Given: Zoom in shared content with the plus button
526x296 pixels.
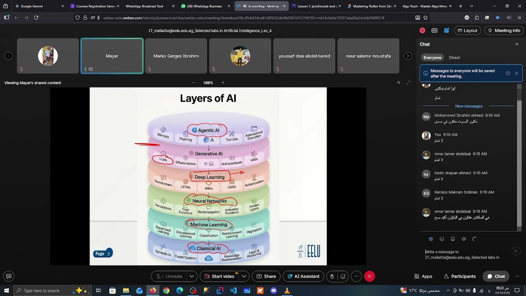Looking at the screenshot, I should pos(223,83).
